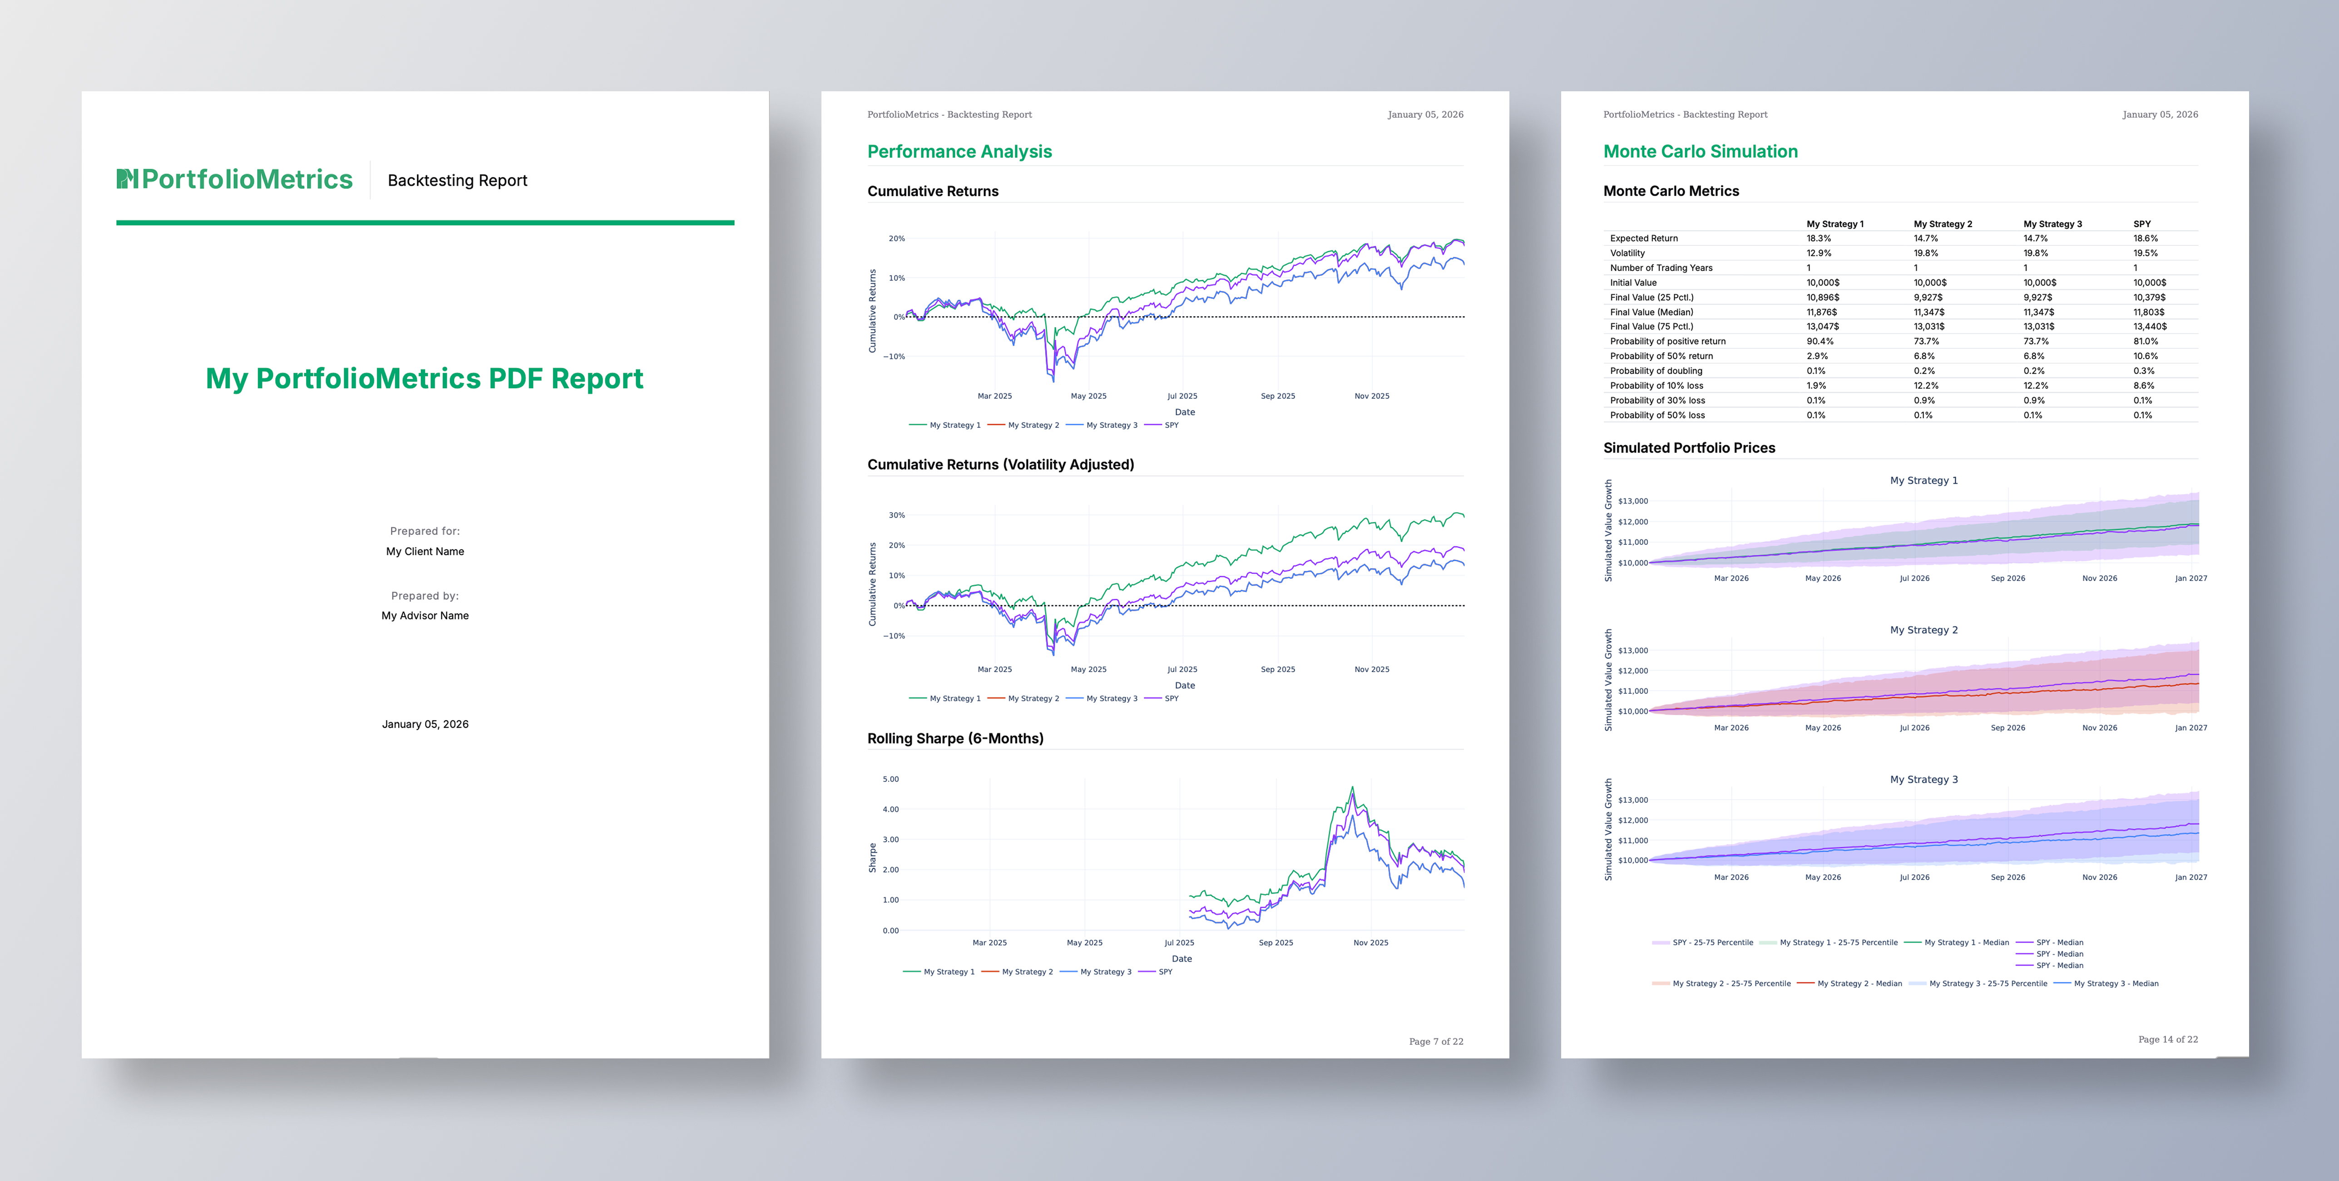The height and width of the screenshot is (1181, 2339).
Task: Click the PortfolioMetrics logo icon on the cover
Action: pyautogui.click(x=127, y=179)
